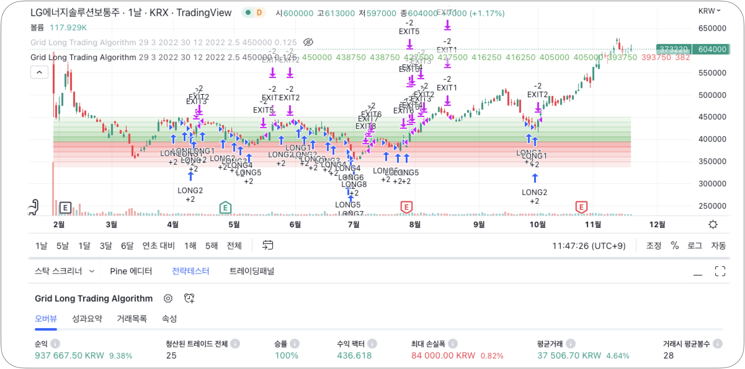Collapse the indicator legend chevron
745x369 pixels.
(x=39, y=72)
